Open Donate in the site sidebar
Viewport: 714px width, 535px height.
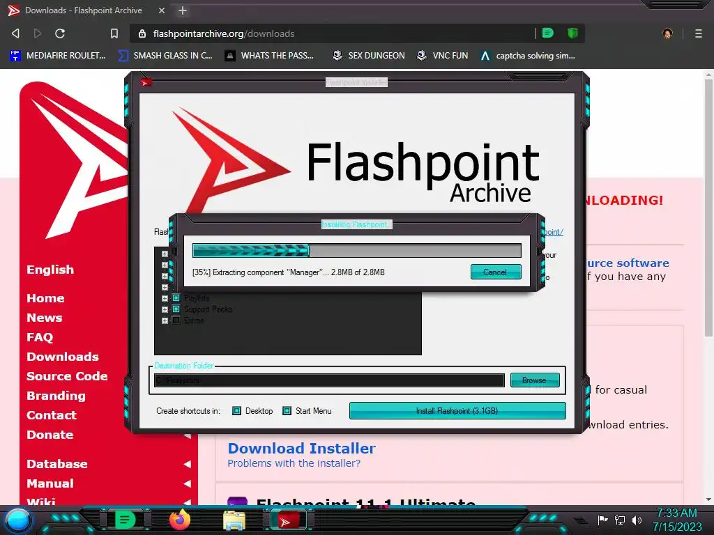pyautogui.click(x=50, y=435)
